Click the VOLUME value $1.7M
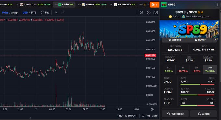This screenshot has width=221, height=120. (x=168, y=93)
